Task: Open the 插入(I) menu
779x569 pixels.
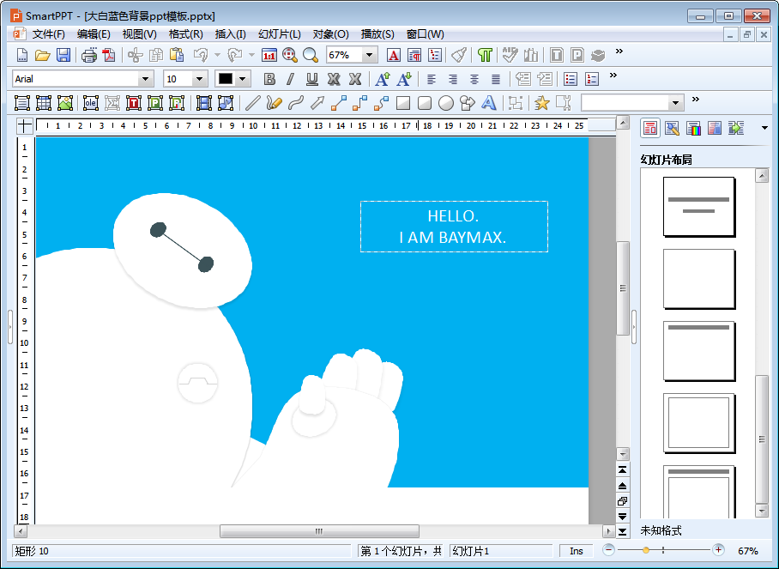Action: pyautogui.click(x=231, y=34)
